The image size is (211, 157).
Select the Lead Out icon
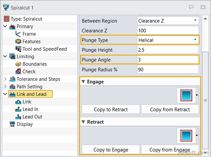click(18, 117)
